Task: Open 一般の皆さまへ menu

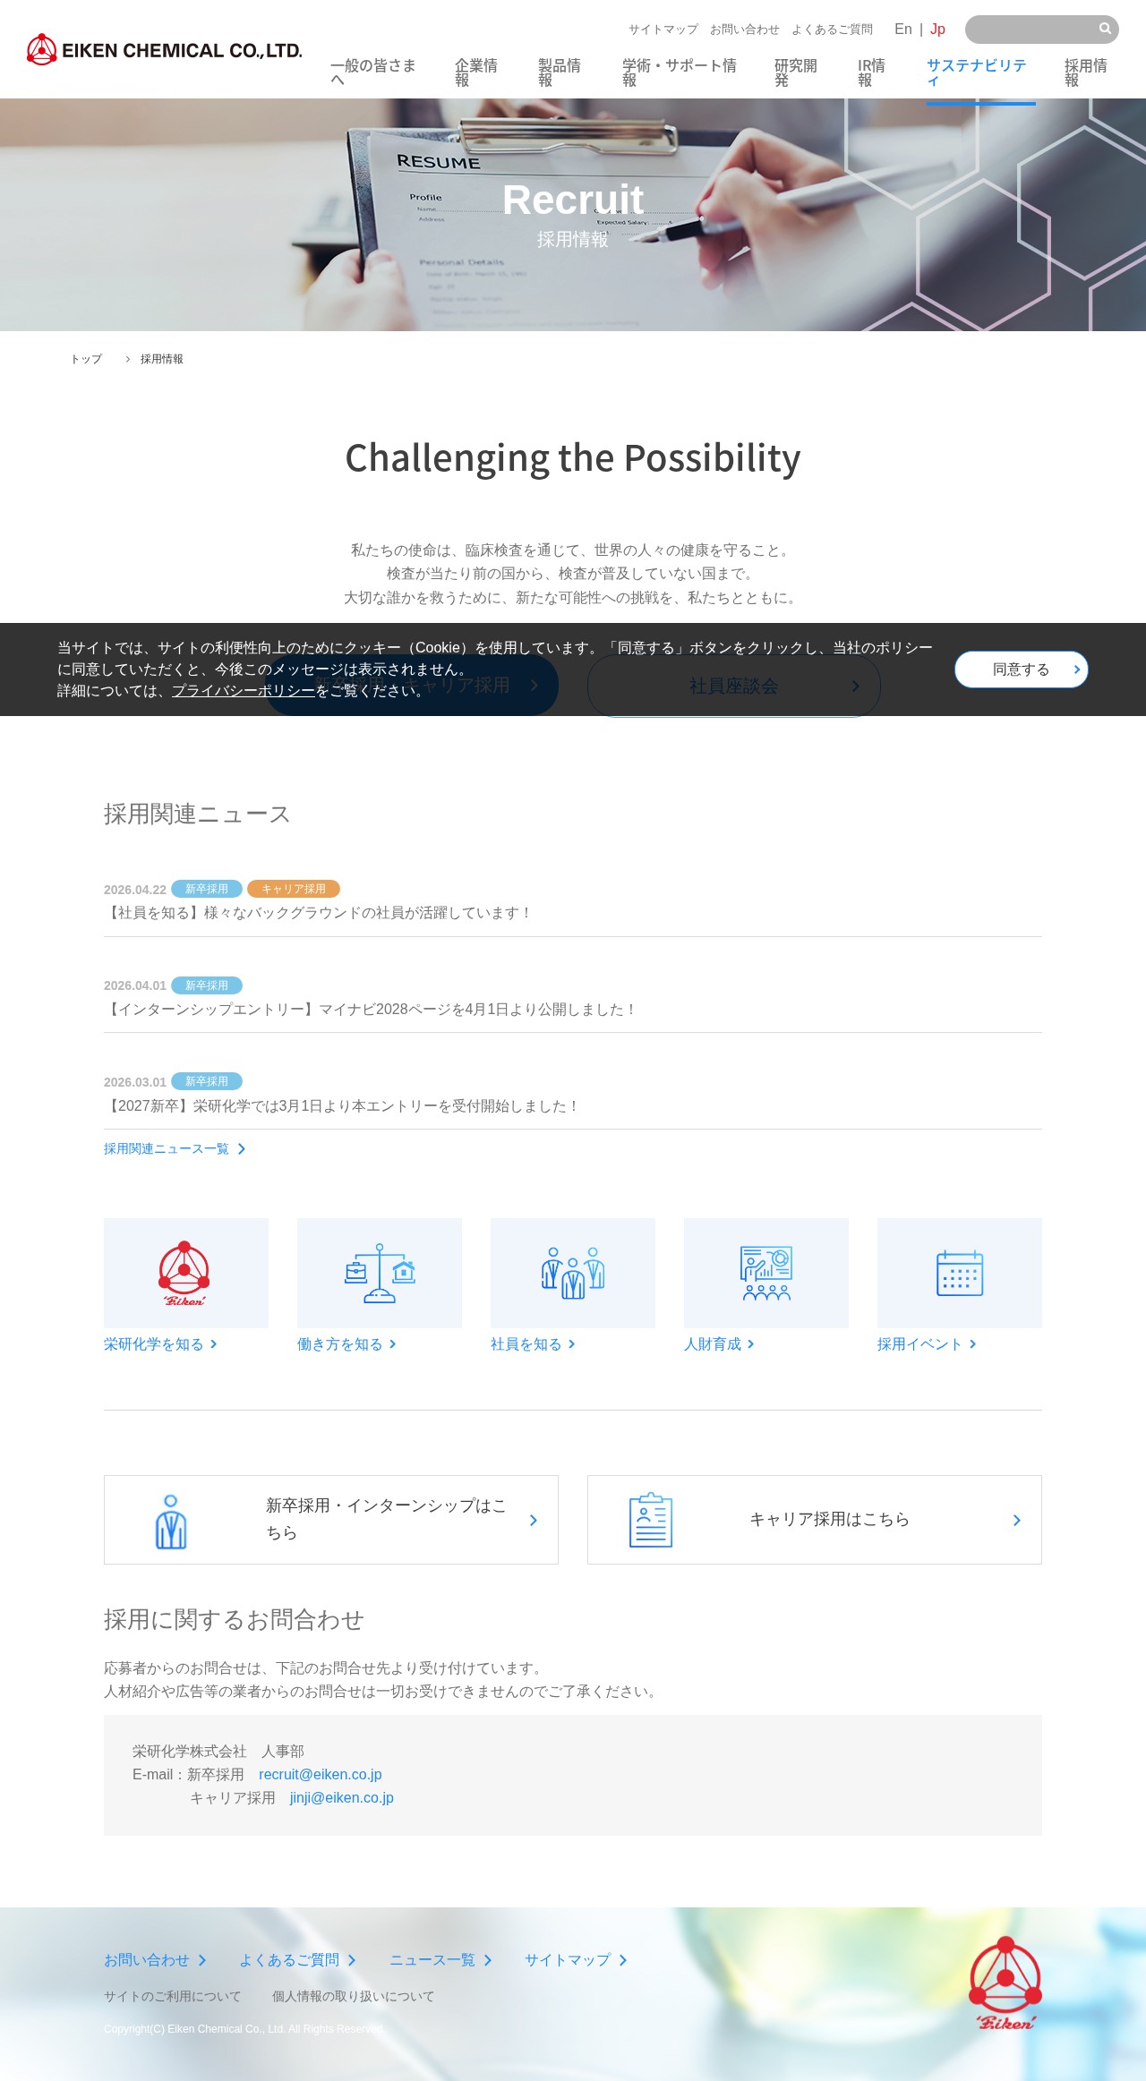Action: pyautogui.click(x=373, y=72)
